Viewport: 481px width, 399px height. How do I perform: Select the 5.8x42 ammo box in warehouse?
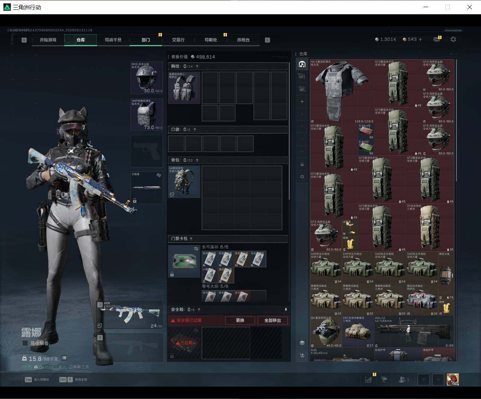click(366, 148)
